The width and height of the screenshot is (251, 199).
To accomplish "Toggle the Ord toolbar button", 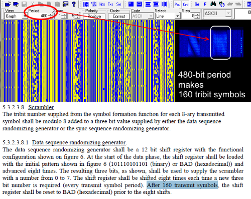I will click(186, 5).
